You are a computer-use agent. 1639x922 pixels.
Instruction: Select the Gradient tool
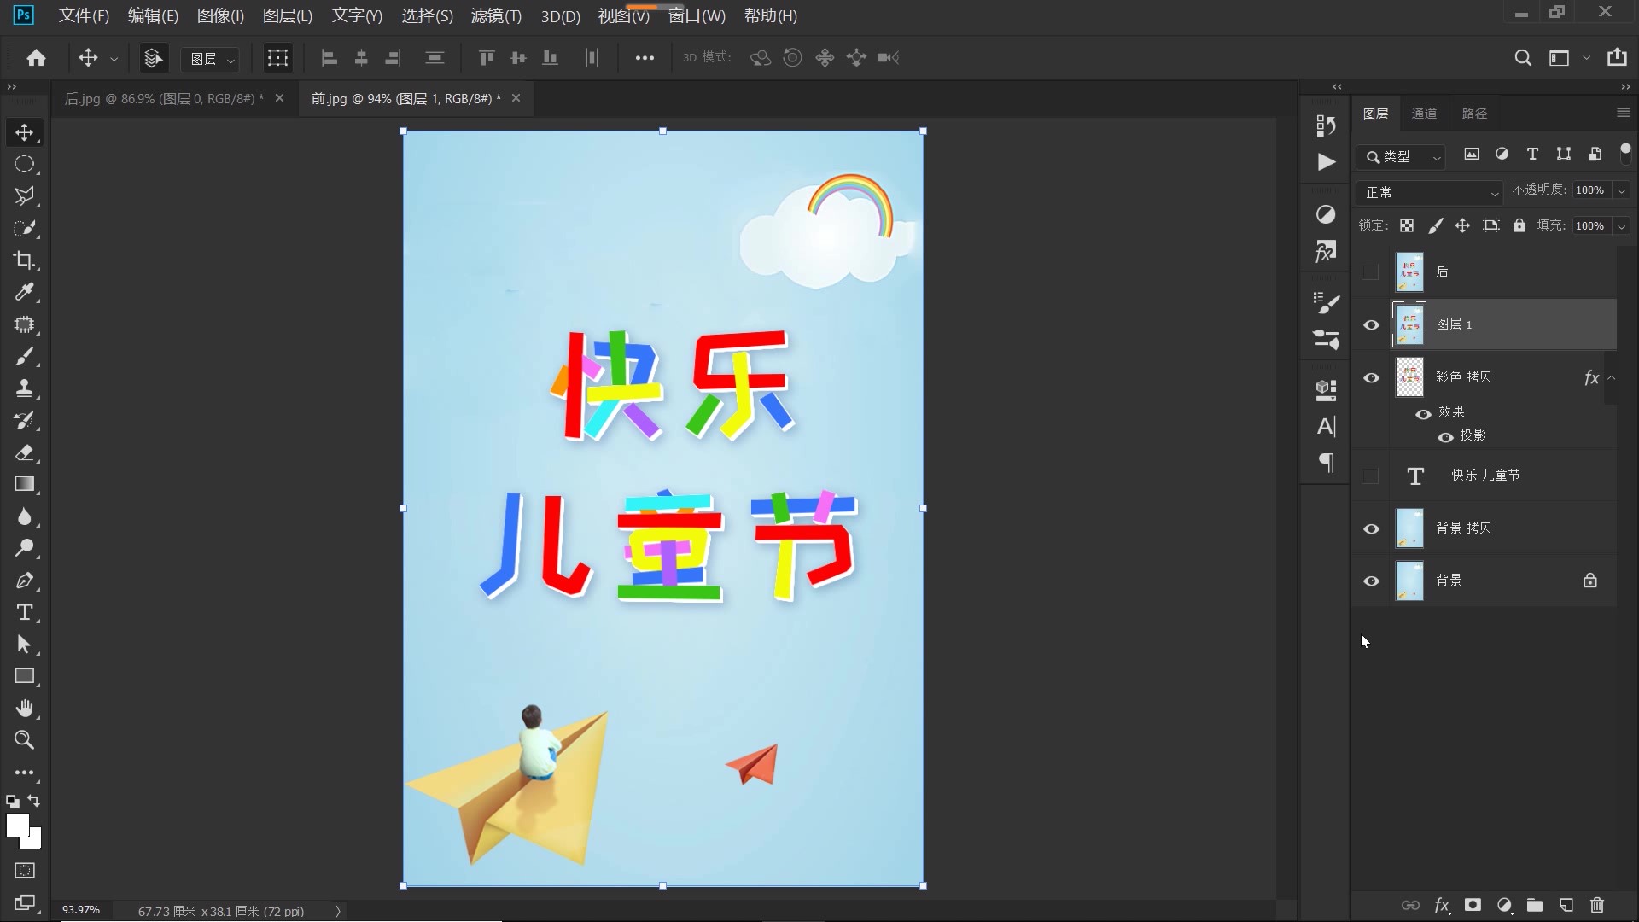tap(24, 484)
